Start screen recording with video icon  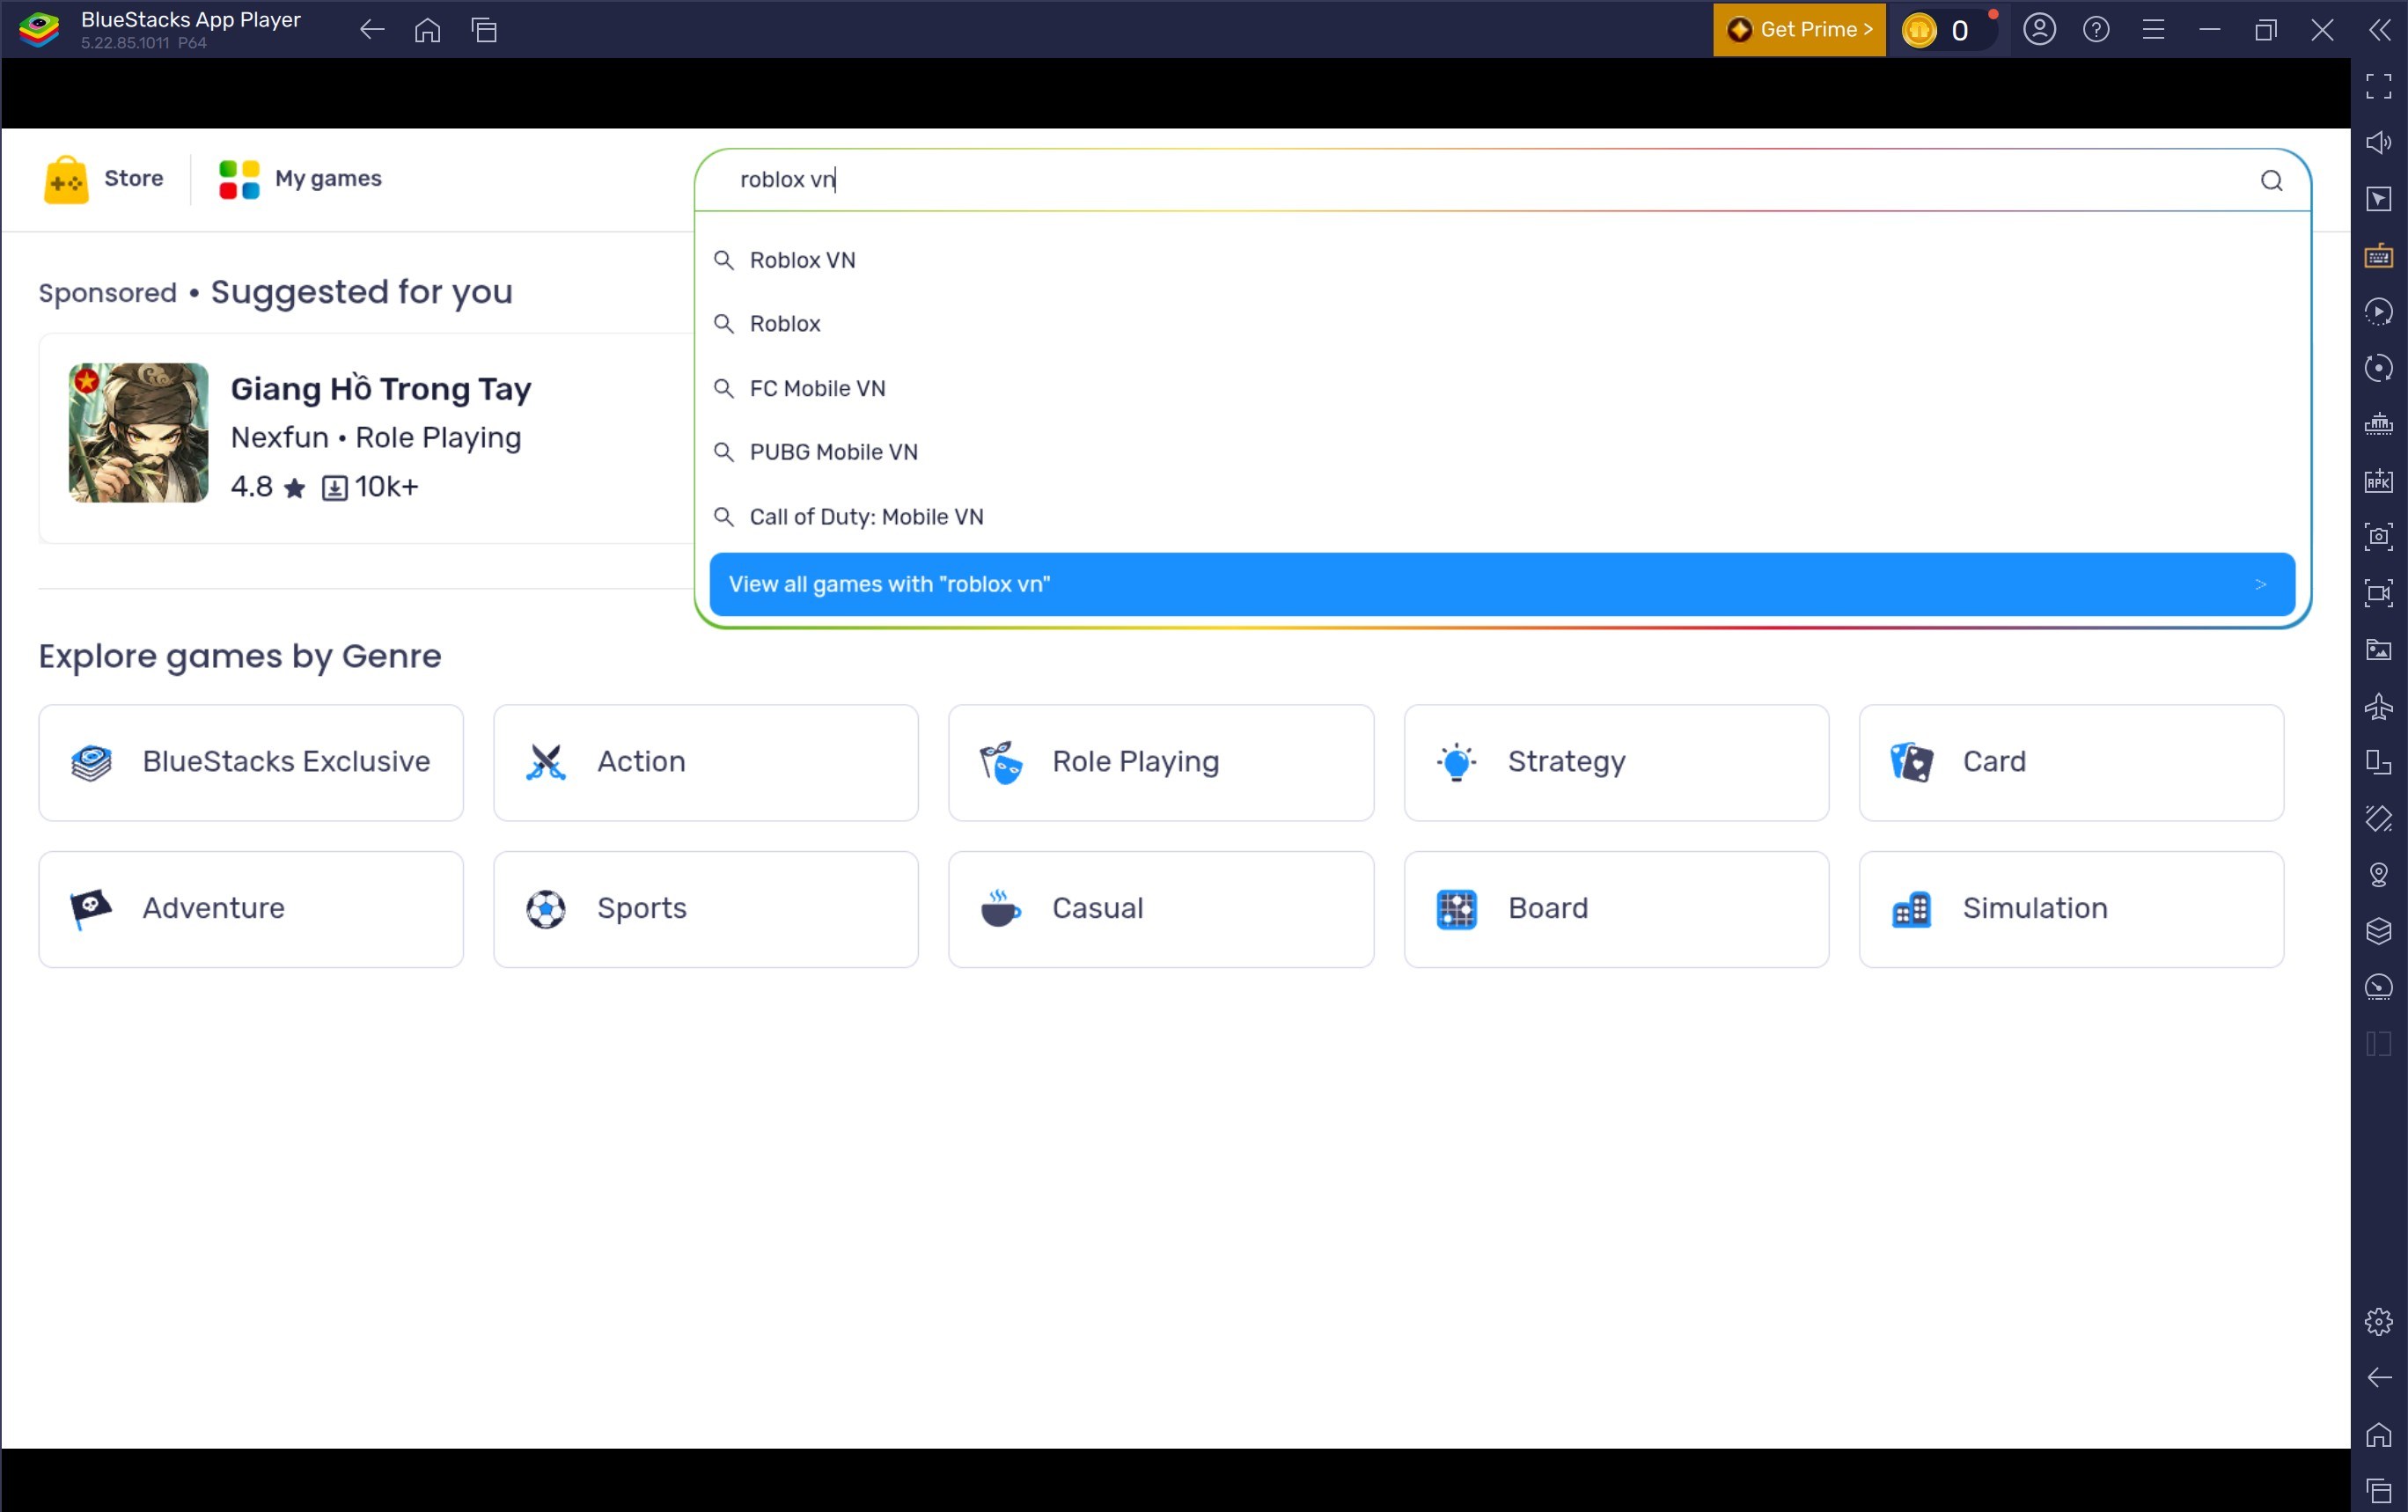click(2379, 593)
